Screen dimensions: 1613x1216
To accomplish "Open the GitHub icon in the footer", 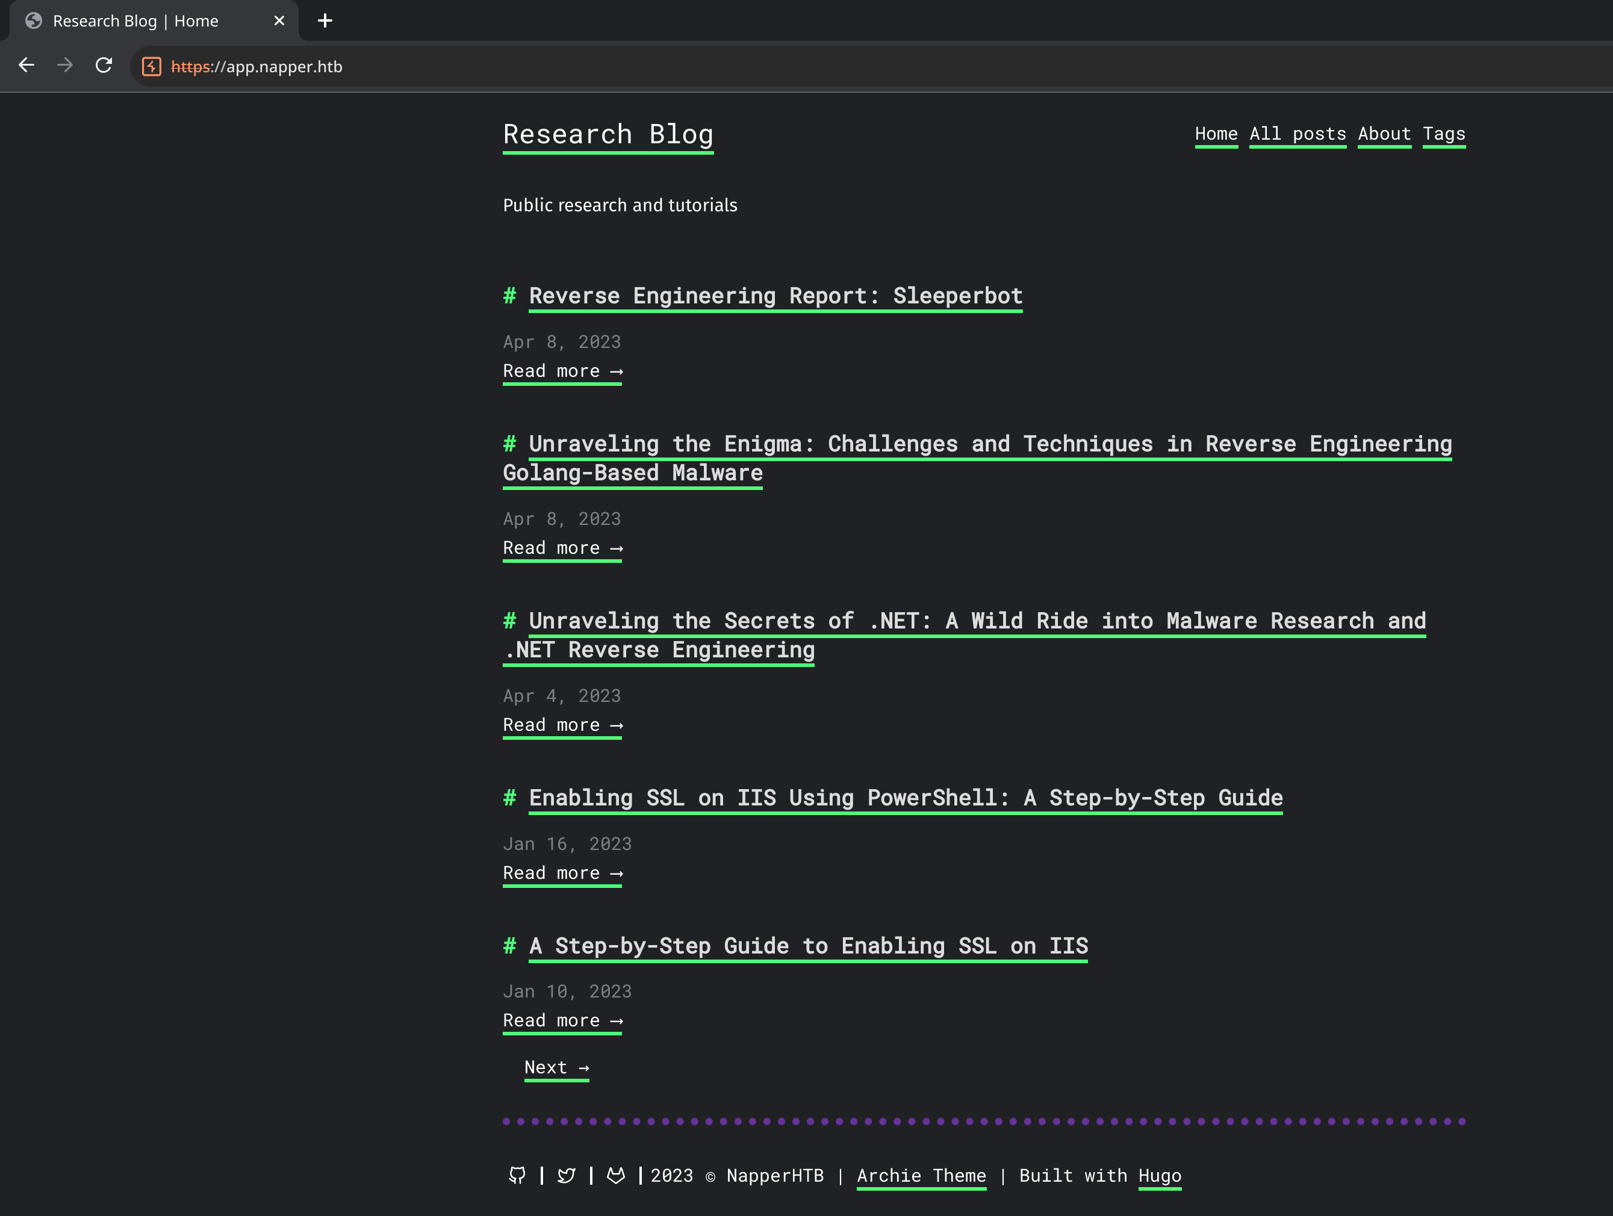I will coord(517,1175).
